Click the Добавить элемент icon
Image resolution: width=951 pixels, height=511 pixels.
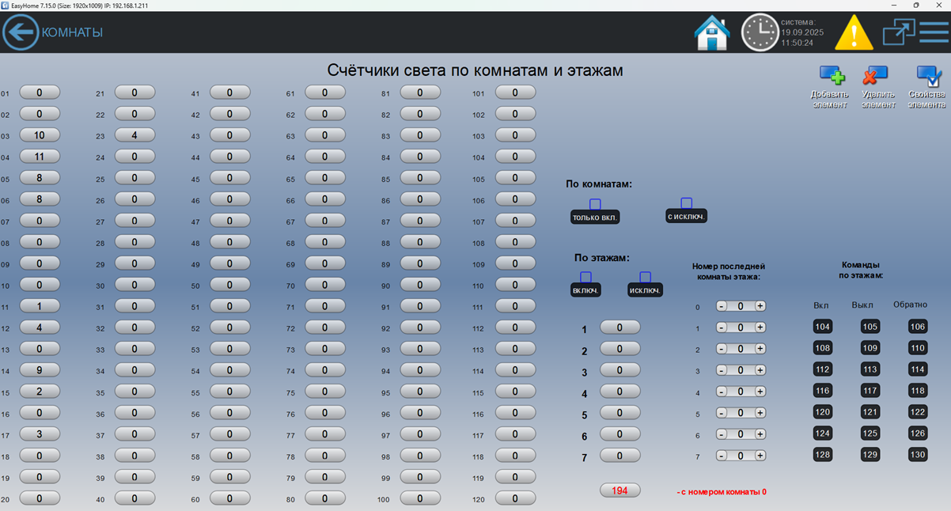(x=831, y=77)
